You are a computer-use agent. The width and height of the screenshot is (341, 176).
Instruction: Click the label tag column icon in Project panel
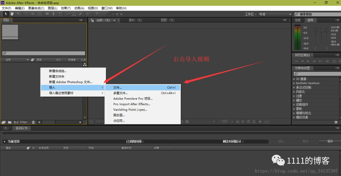[33, 60]
